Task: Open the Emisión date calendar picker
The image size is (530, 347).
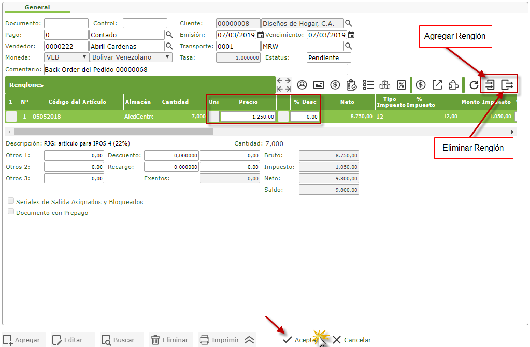Action: click(261, 35)
